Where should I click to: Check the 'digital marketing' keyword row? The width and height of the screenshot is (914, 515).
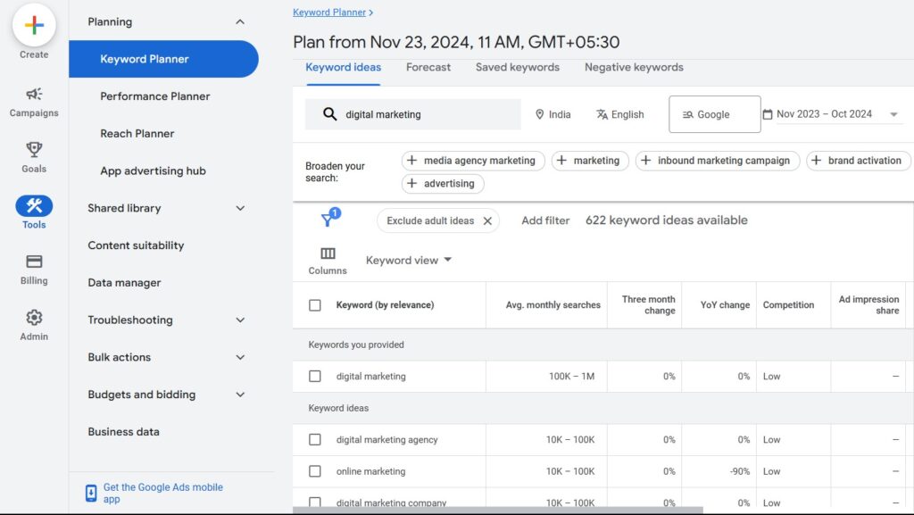click(x=315, y=377)
